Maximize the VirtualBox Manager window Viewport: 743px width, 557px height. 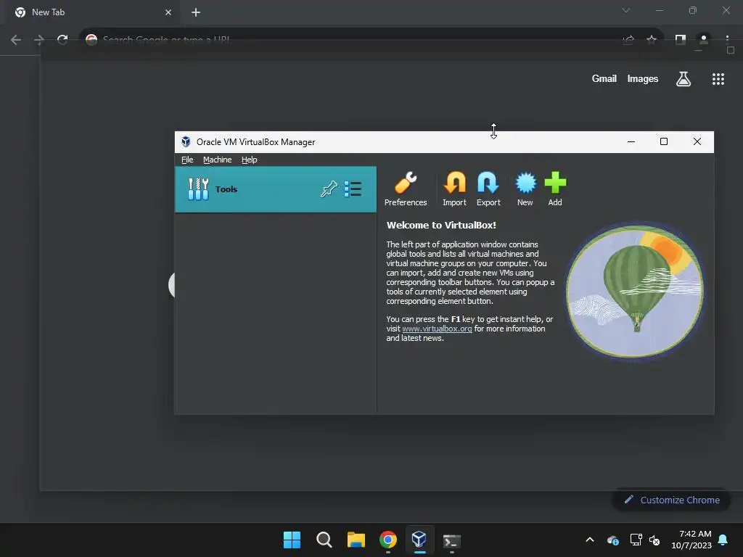(664, 141)
